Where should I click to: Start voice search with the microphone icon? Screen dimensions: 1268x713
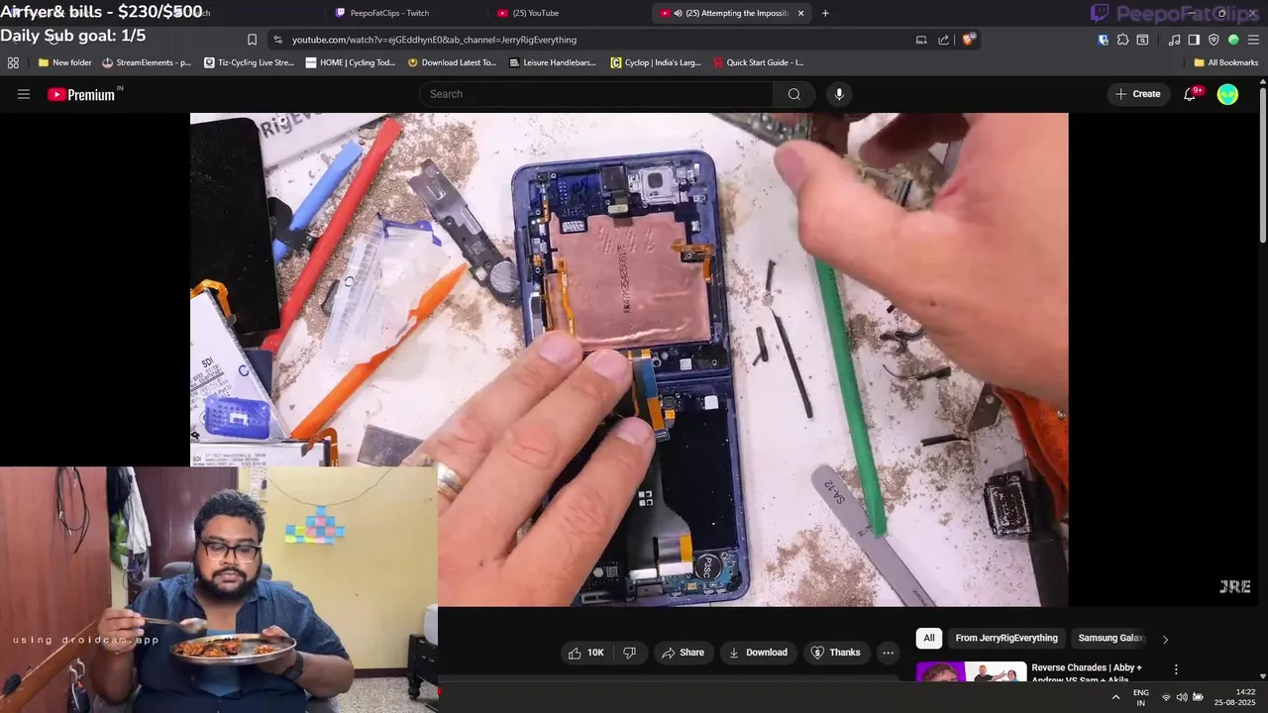coord(839,94)
